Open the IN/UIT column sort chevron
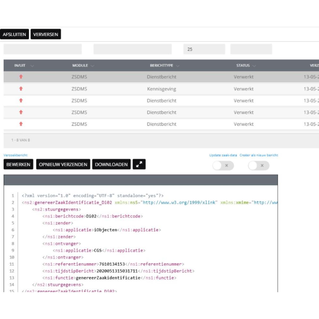The image size is (319, 319). 32,66
